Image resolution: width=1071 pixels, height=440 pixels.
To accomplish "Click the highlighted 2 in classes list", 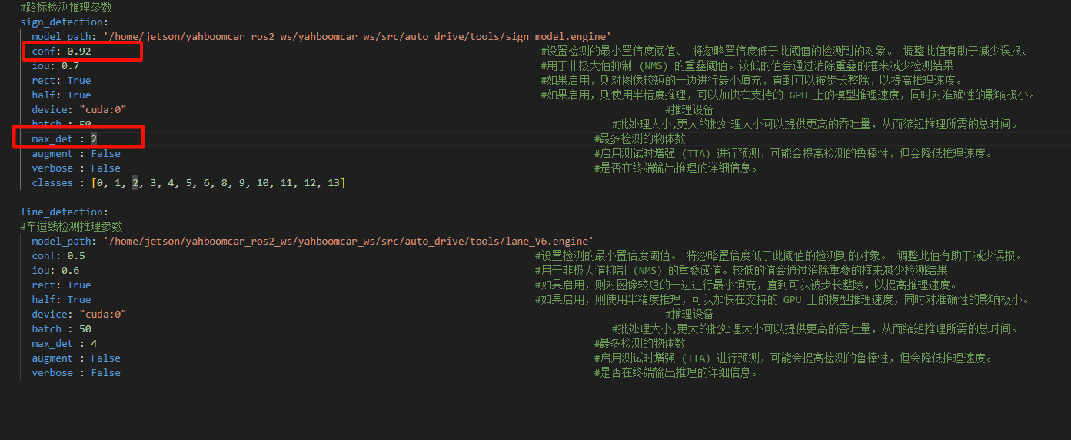I will [x=135, y=182].
